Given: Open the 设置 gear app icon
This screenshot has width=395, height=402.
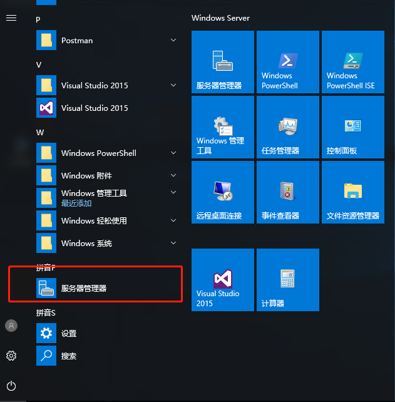Looking at the screenshot, I should pyautogui.click(x=46, y=333).
